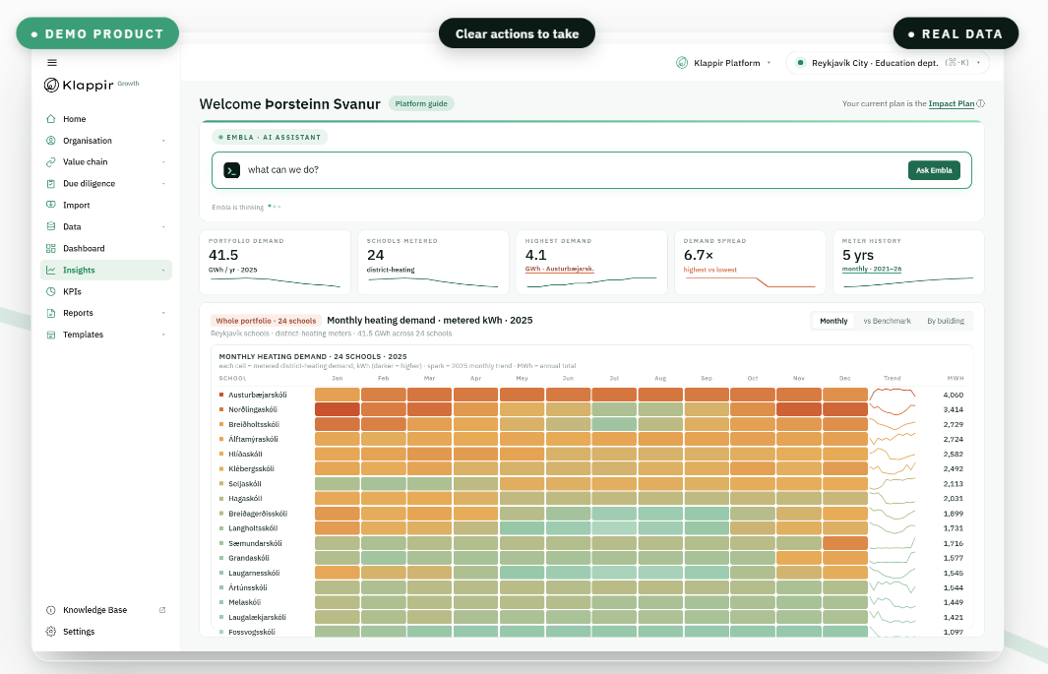The image size is (1048, 674).
Task: Select the Monthly view tab
Action: [833, 322]
